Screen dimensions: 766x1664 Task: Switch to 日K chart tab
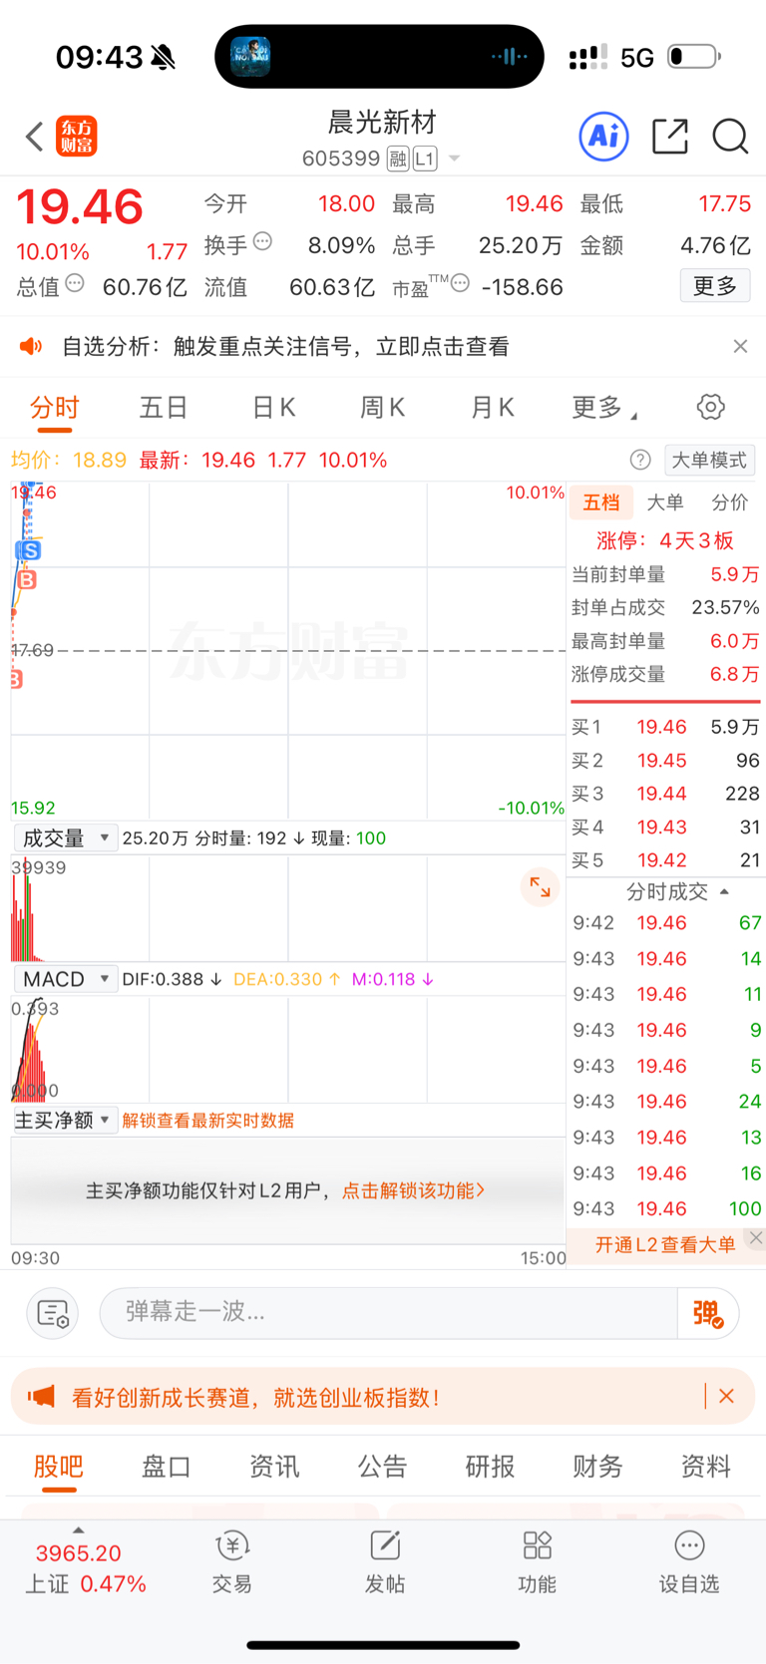pos(273,408)
